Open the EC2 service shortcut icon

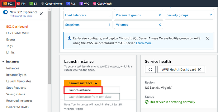(5, 4)
